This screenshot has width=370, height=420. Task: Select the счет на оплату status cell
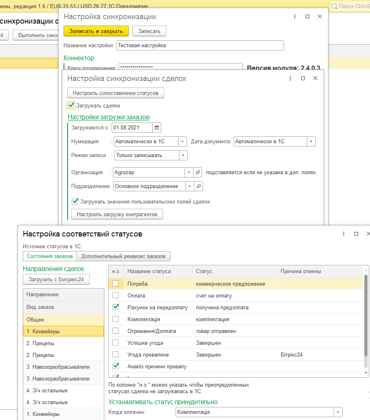point(235,296)
